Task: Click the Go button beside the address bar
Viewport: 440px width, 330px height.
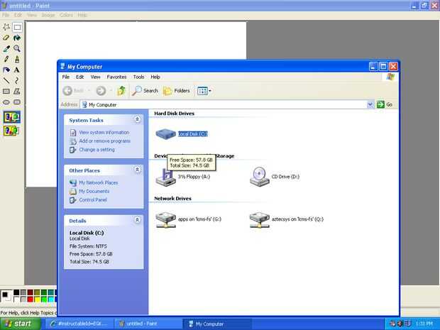Action: click(385, 104)
